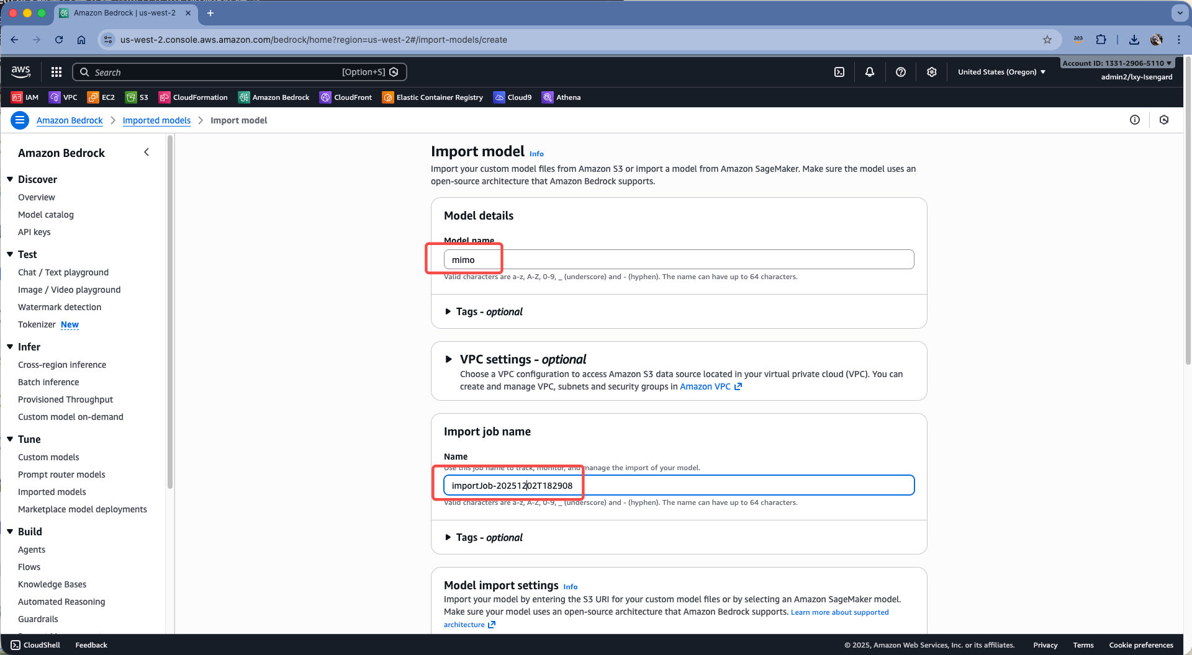This screenshot has width=1192, height=655.
Task: Open the settings gear in AWS header
Action: 932,72
